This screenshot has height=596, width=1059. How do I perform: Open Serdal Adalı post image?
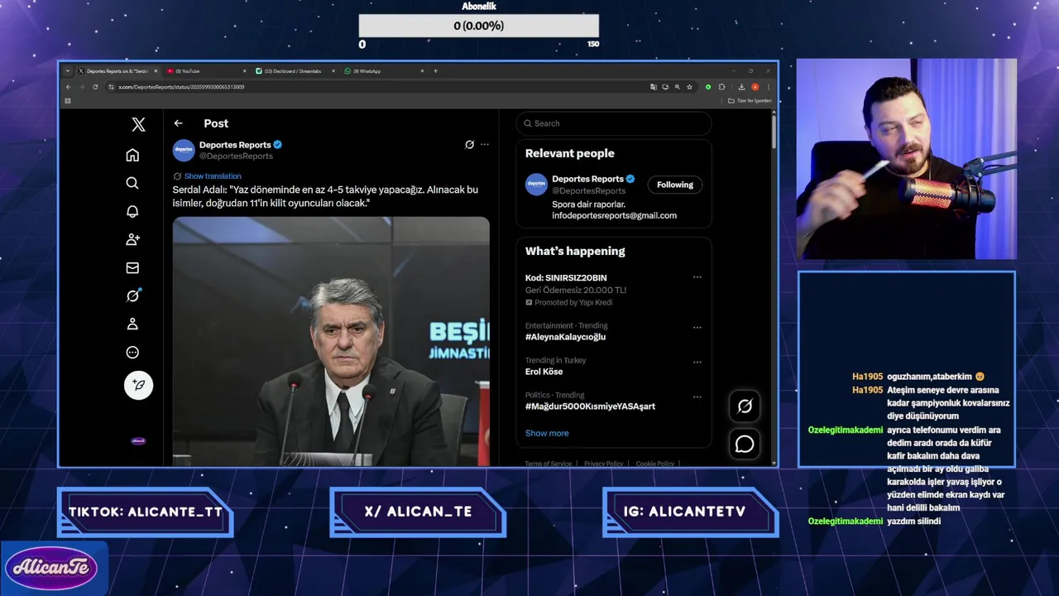[331, 341]
